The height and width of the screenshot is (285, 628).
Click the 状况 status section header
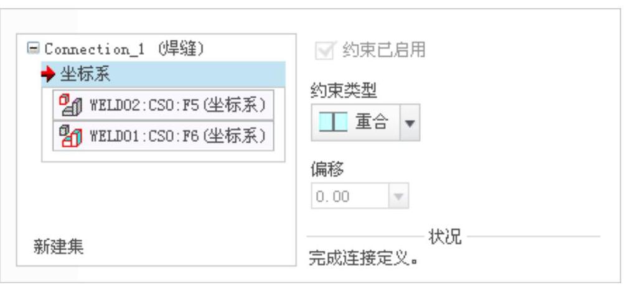[x=445, y=236]
